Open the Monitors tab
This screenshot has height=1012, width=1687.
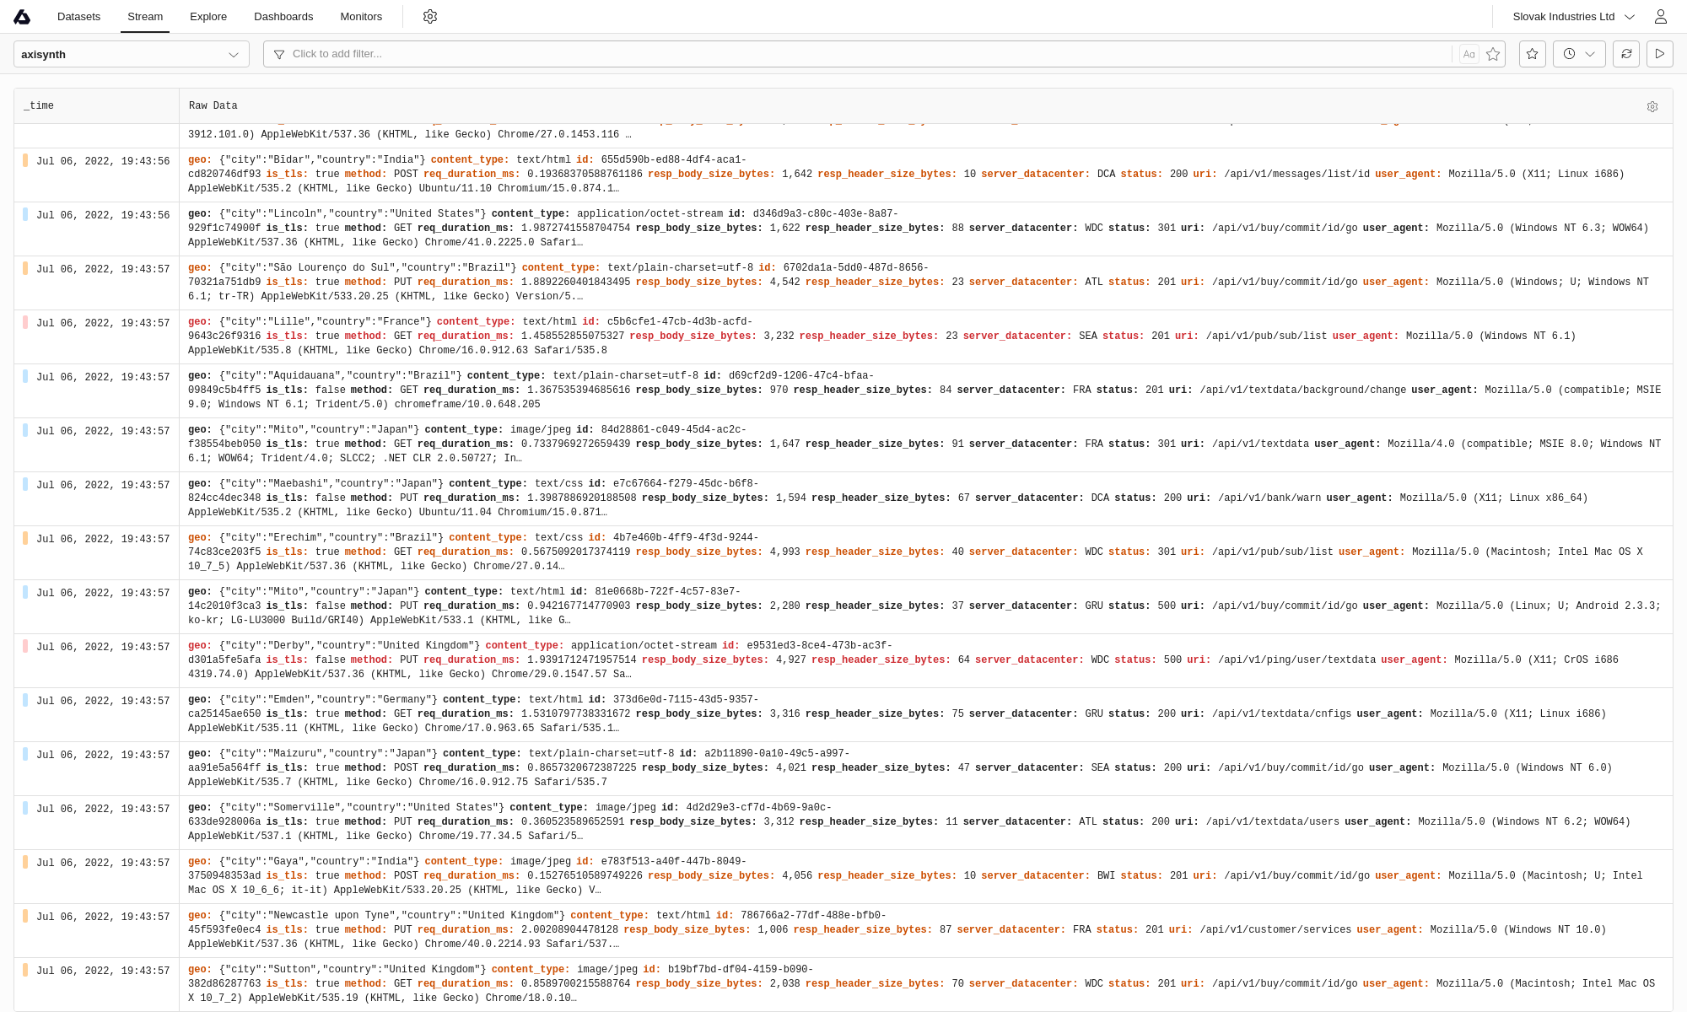click(361, 17)
